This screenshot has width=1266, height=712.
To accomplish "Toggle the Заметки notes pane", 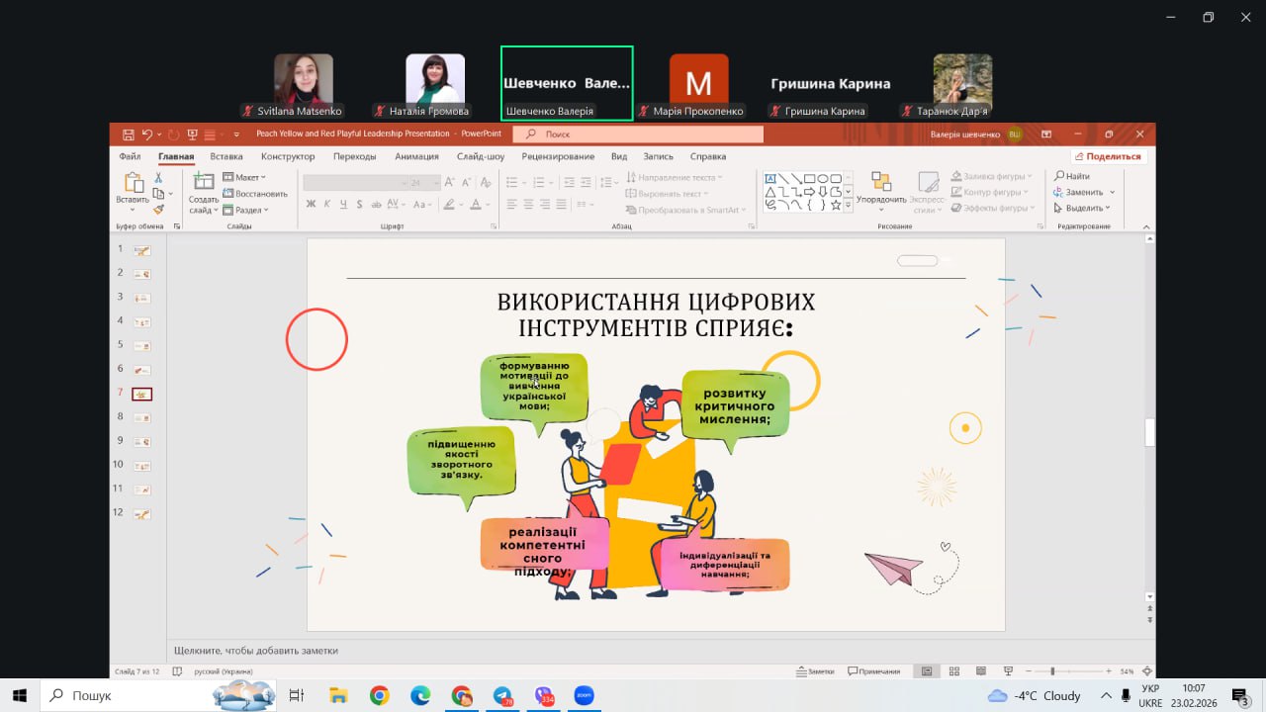I will 815,671.
